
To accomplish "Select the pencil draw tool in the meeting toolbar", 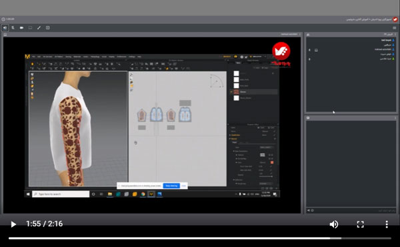I will [x=39, y=28].
